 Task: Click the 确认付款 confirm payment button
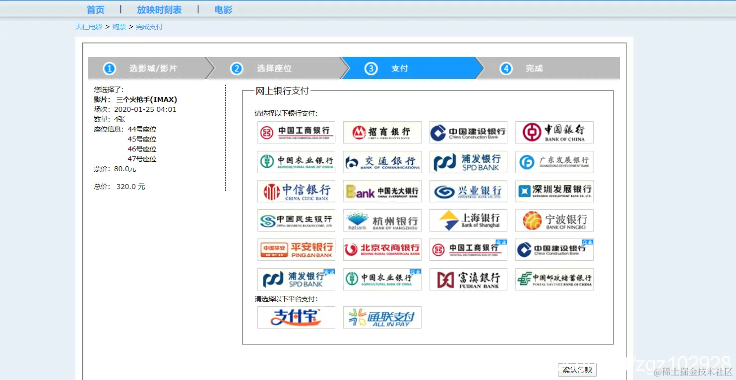click(577, 370)
